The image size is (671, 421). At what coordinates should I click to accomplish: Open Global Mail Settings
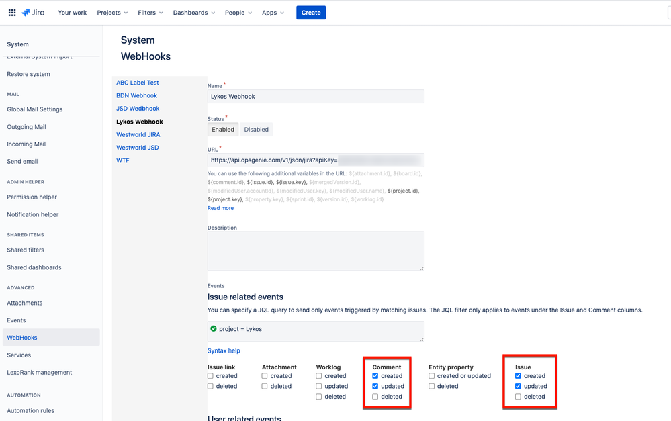[35, 109]
